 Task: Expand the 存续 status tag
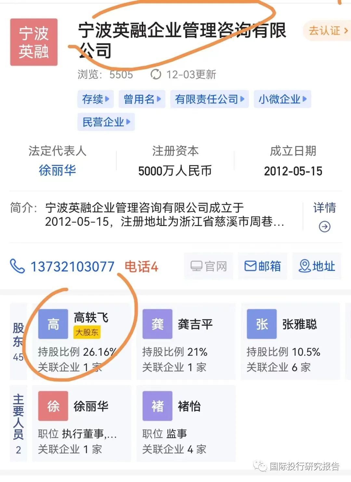[96, 99]
